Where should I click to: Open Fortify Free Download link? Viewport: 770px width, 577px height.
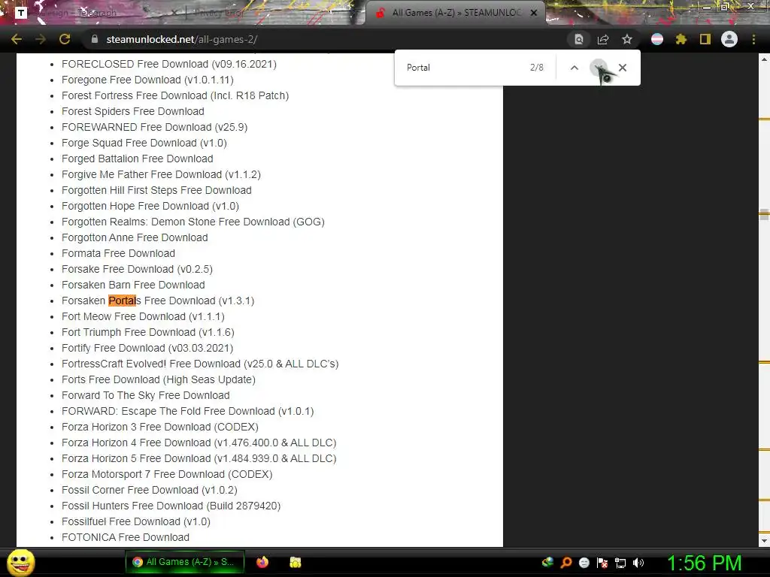click(147, 348)
